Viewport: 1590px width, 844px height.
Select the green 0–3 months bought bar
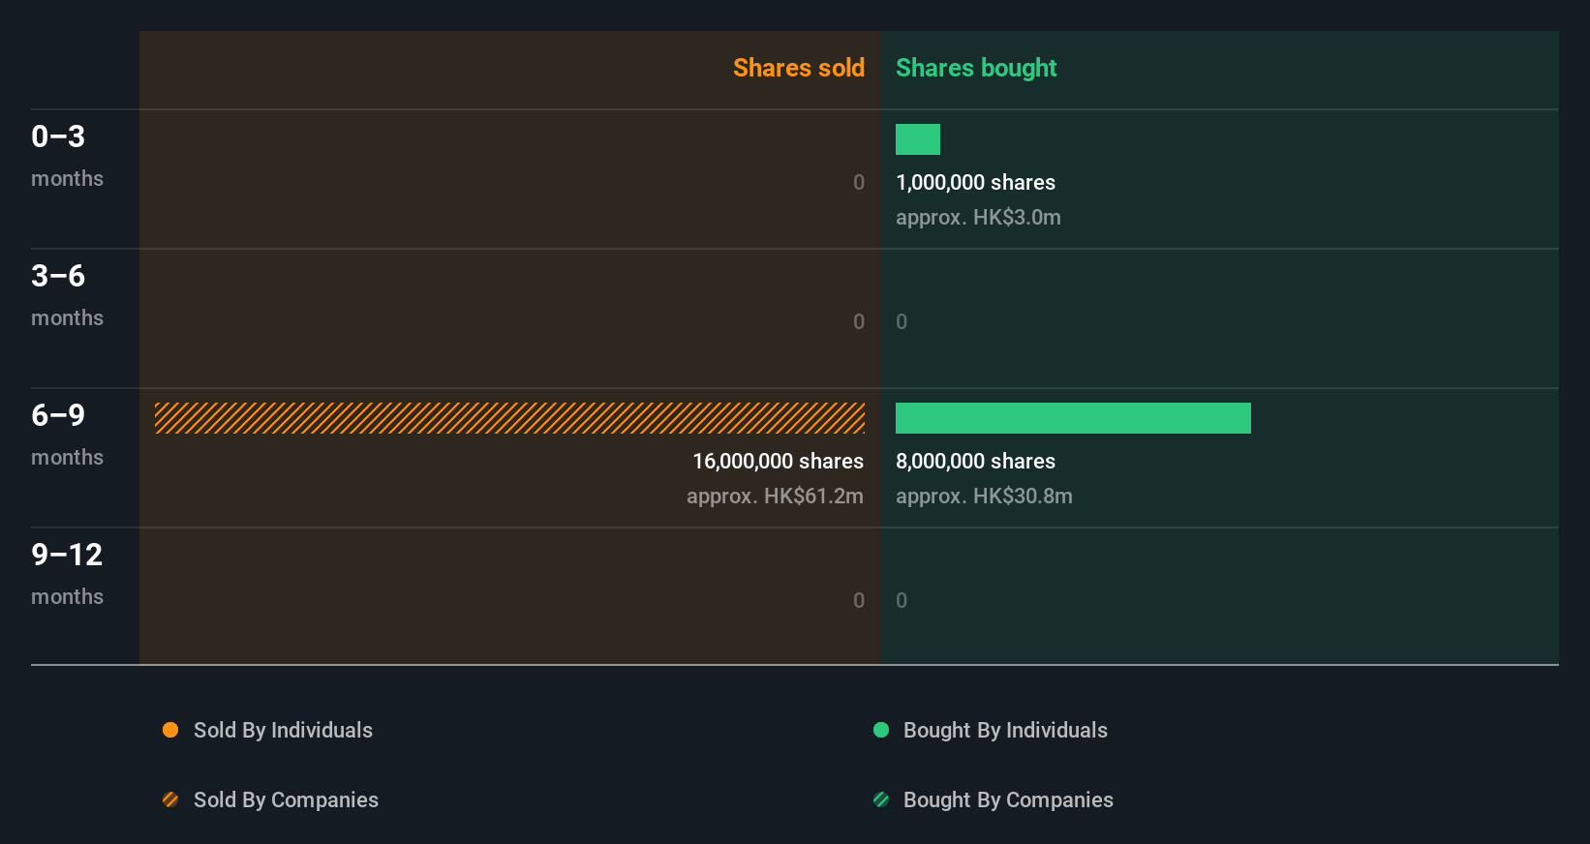(x=918, y=139)
